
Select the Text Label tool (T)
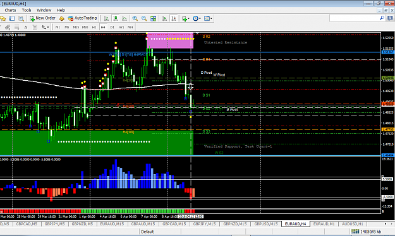pos(35,27)
